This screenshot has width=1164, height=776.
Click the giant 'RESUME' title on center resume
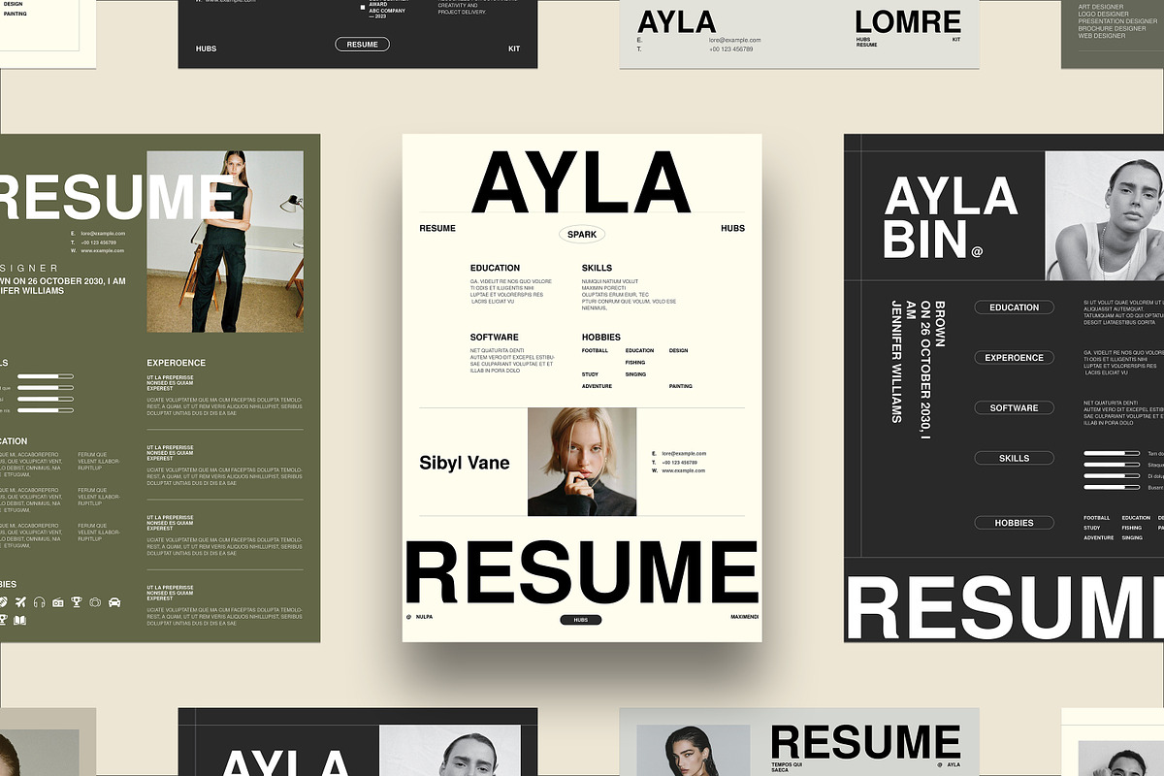coord(581,573)
